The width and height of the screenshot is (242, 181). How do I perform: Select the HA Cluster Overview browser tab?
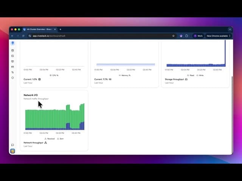click(40, 29)
